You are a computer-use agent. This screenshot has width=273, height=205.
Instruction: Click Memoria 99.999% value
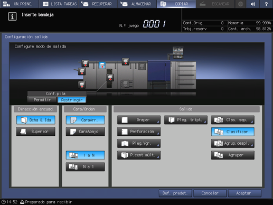point(263,23)
